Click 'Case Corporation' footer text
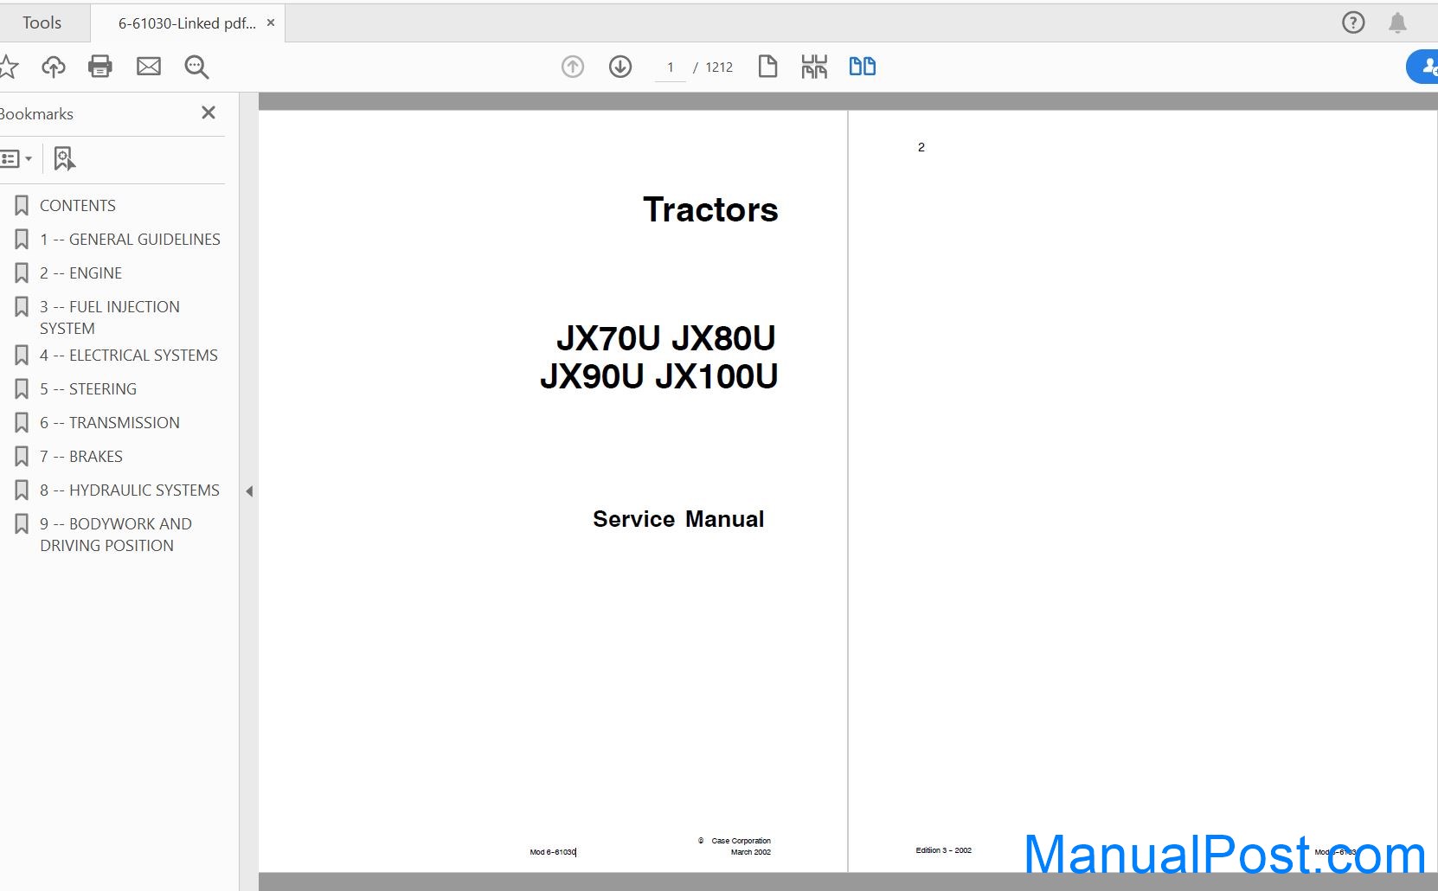The width and height of the screenshot is (1438, 891). tap(741, 841)
